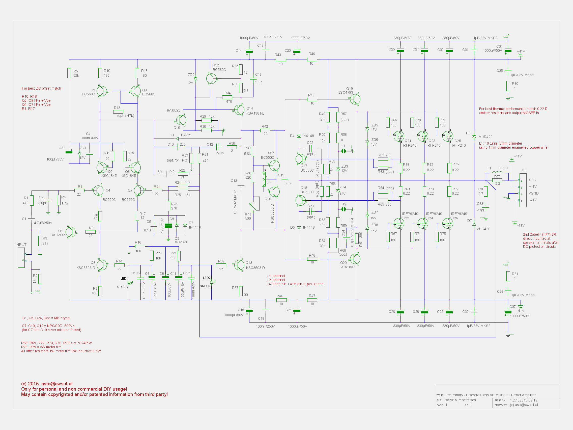Click the Q1 KSA992 transistor symbol

(70, 232)
